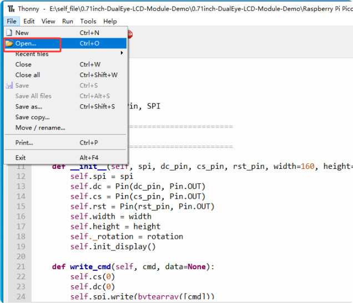
Task: Click the red Stop icon in the toolbar
Action: pyautogui.click(x=130, y=34)
